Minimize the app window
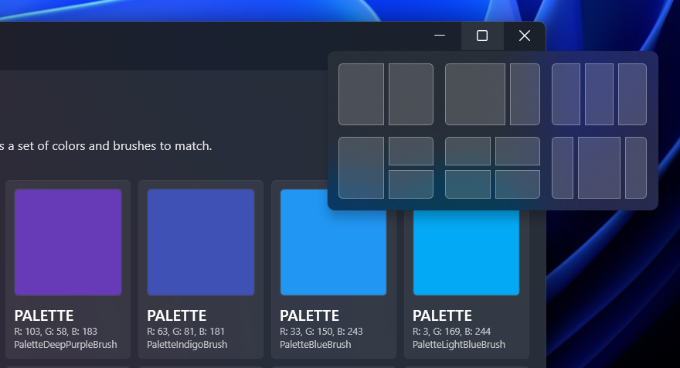This screenshot has height=368, width=680. point(440,36)
